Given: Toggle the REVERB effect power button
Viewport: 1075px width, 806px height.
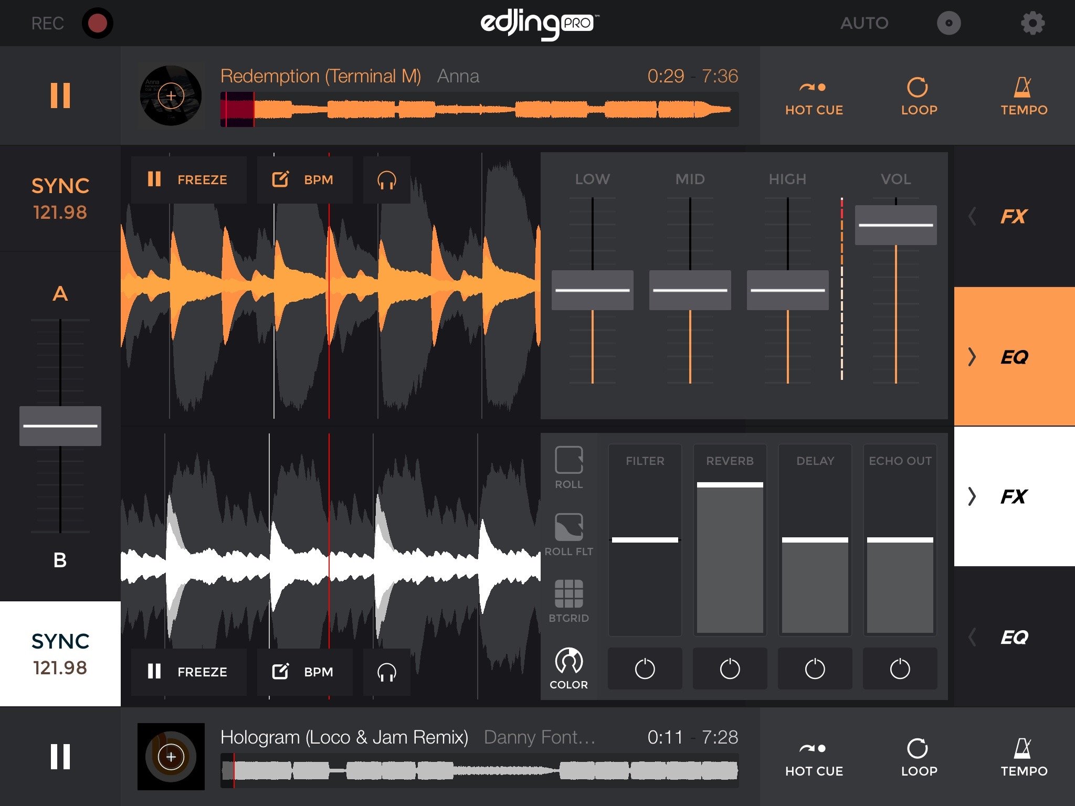Looking at the screenshot, I should [730, 669].
